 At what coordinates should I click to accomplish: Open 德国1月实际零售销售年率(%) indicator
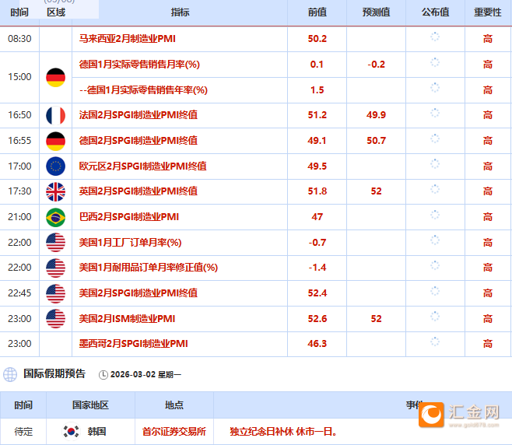pyautogui.click(x=143, y=89)
